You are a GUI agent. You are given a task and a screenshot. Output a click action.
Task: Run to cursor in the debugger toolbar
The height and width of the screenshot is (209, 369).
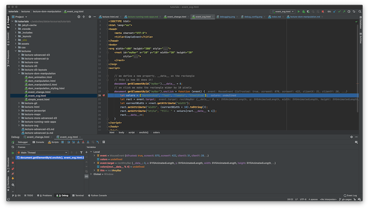pos(98,142)
